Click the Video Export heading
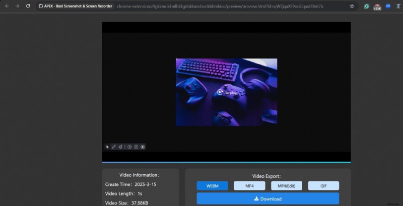This screenshot has height=206, width=403. (266, 176)
